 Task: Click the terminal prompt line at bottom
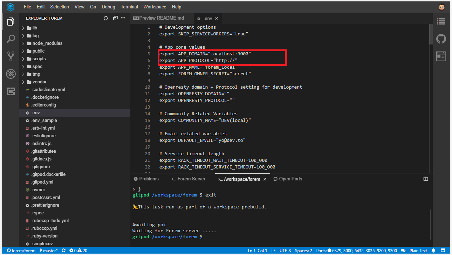click(x=167, y=237)
